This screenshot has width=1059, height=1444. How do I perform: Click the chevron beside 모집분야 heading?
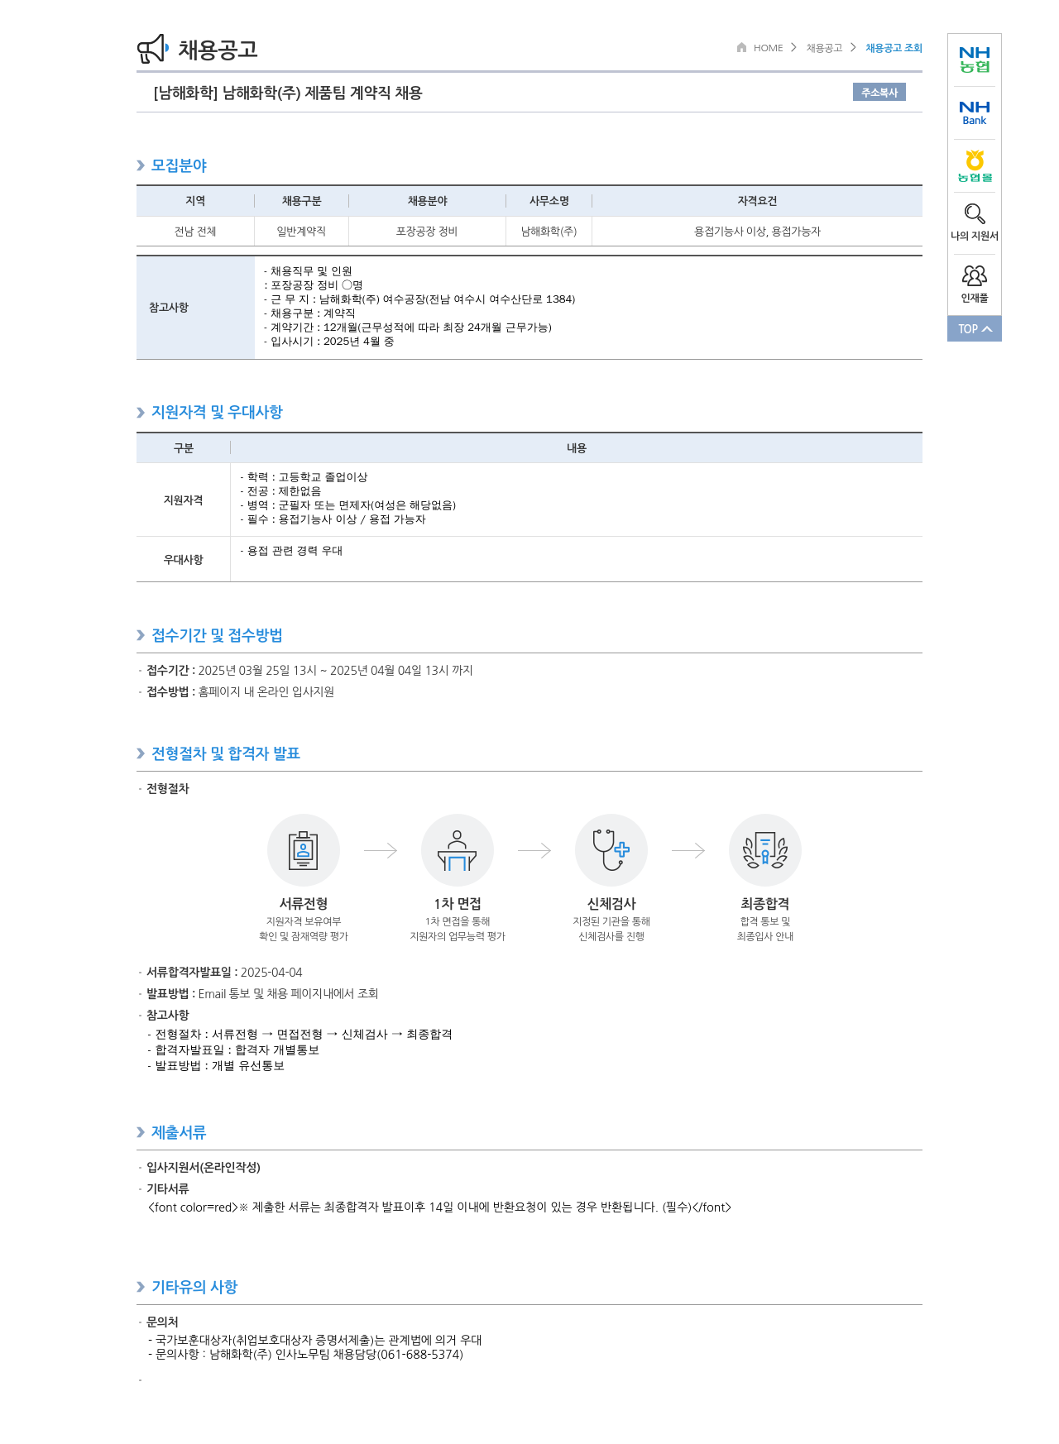coord(141,165)
